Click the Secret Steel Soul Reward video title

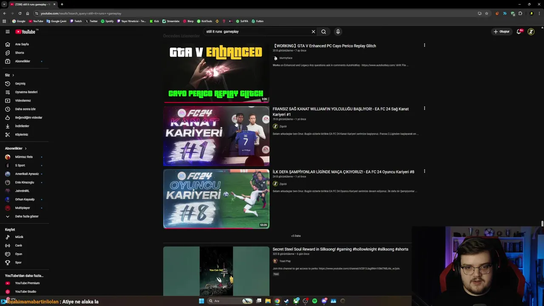pyautogui.click(x=340, y=249)
